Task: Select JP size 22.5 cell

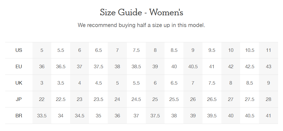Action: click(x=61, y=99)
